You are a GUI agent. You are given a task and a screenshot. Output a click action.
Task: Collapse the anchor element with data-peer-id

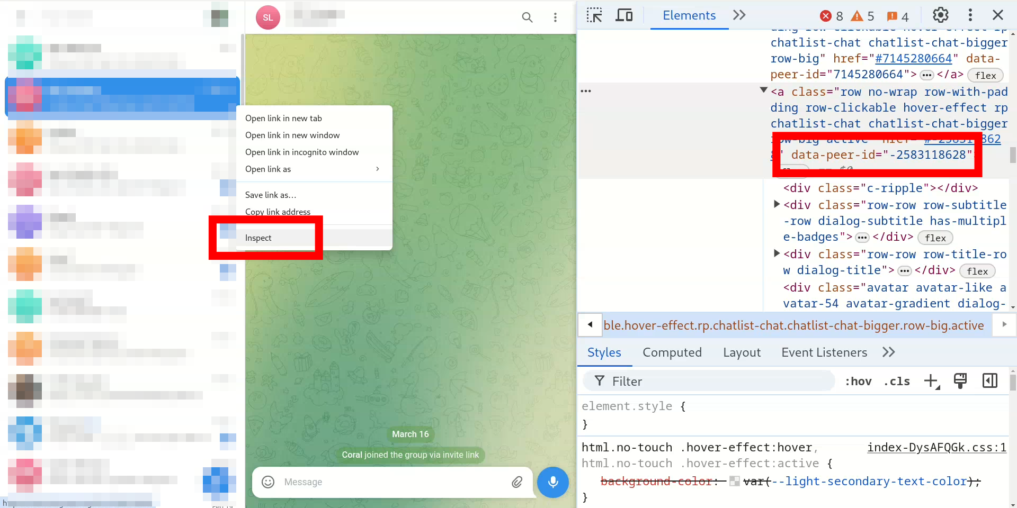(763, 90)
